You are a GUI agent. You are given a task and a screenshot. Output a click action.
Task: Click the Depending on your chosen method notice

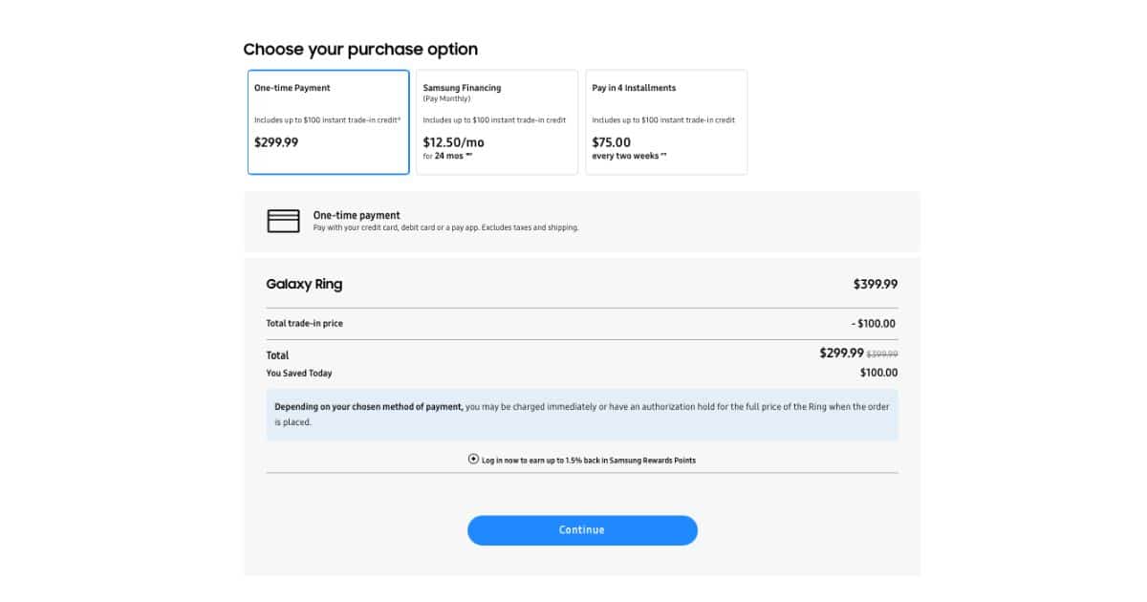pyautogui.click(x=582, y=415)
